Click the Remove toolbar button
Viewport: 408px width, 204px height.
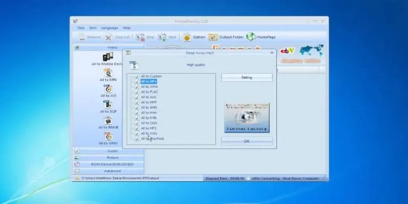(x=90, y=37)
